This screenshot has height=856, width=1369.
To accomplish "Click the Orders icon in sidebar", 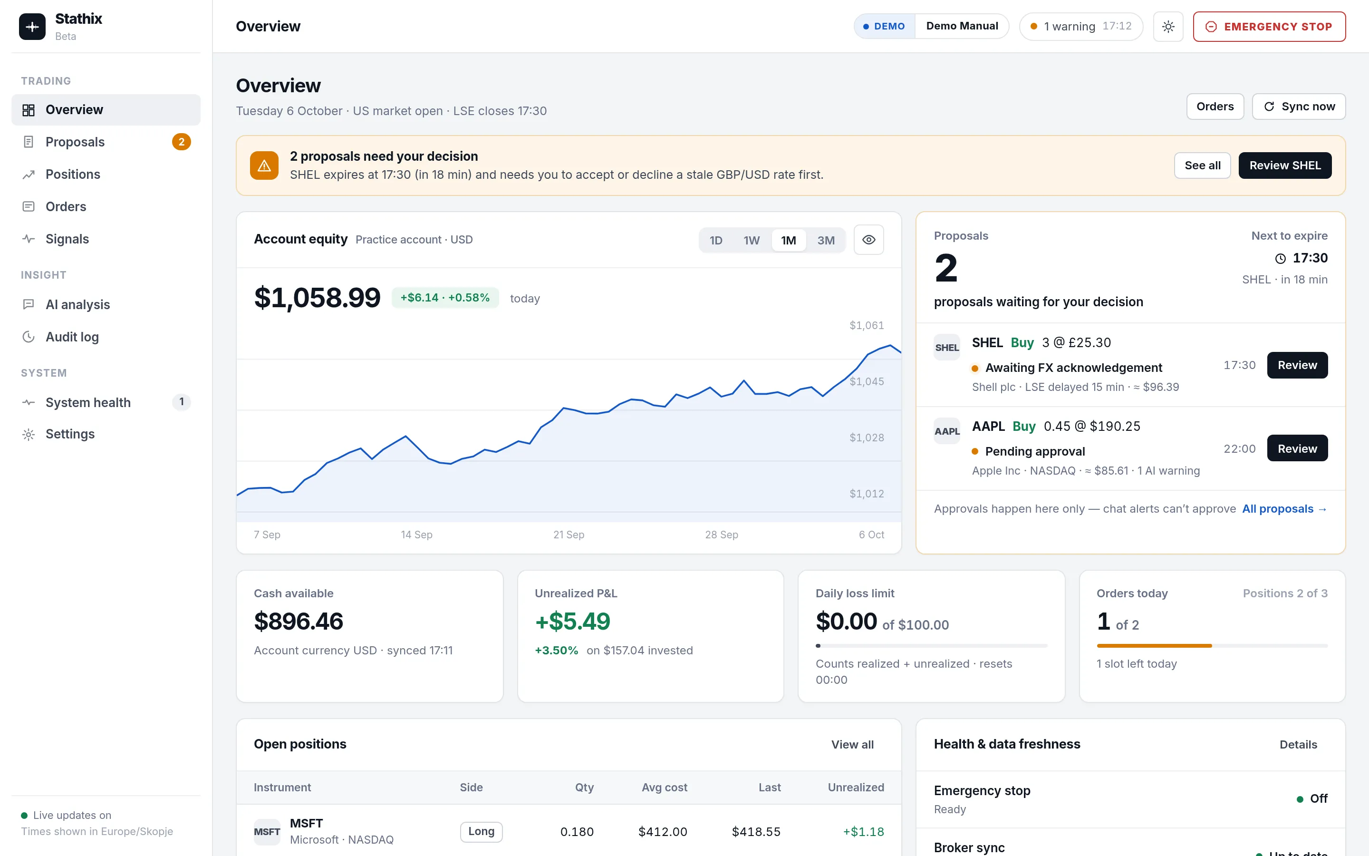I will [x=29, y=207].
